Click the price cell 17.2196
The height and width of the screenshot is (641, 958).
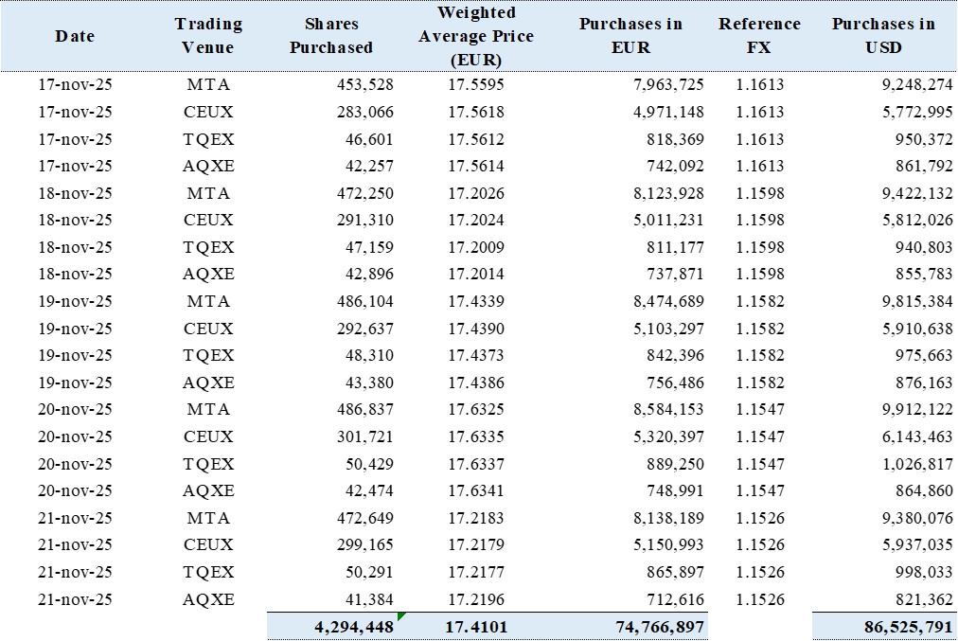click(477, 599)
